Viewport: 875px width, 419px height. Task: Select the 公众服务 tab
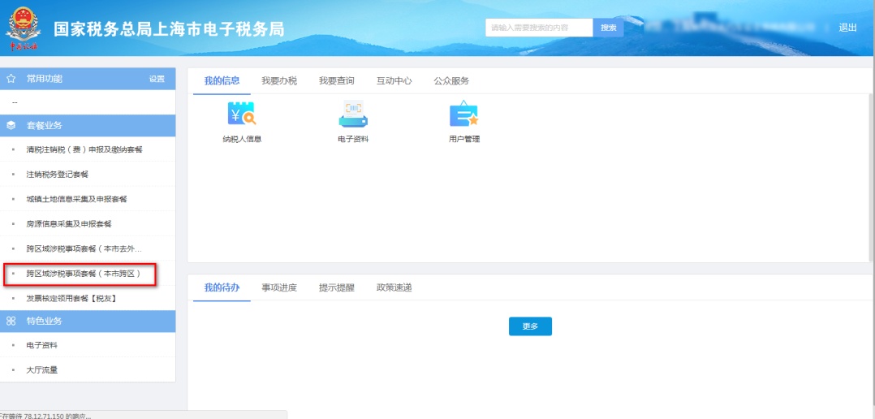[451, 81]
